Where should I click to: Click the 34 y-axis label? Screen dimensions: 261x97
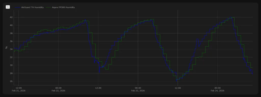(x=11, y=49)
